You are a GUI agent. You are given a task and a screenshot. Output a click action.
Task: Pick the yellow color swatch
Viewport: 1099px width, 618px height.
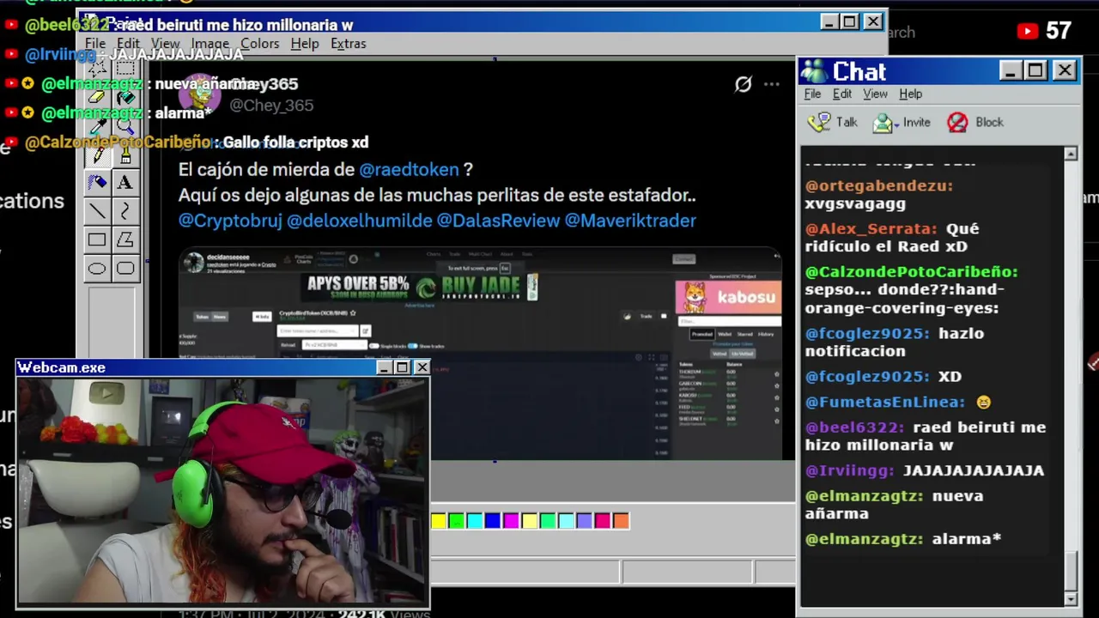439,520
